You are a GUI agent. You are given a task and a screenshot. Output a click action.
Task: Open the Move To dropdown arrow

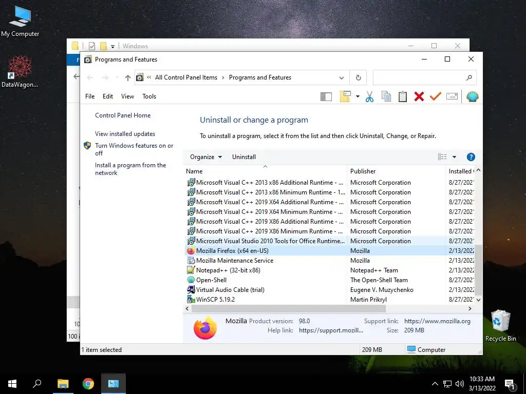click(x=358, y=97)
